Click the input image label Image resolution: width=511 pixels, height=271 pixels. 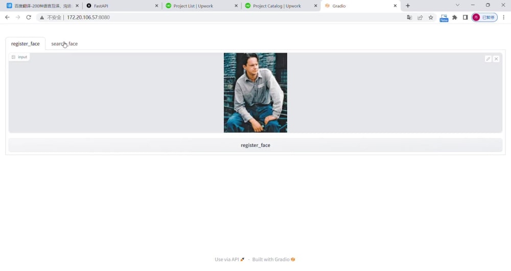[19, 57]
